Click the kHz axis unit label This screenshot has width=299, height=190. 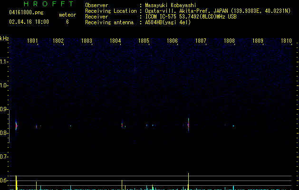click(x=4, y=38)
